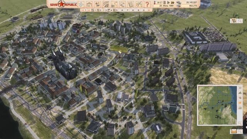Screen dimensions: 247x139
Task: Click the magnifier next to the book icon
Action: (240, 20)
